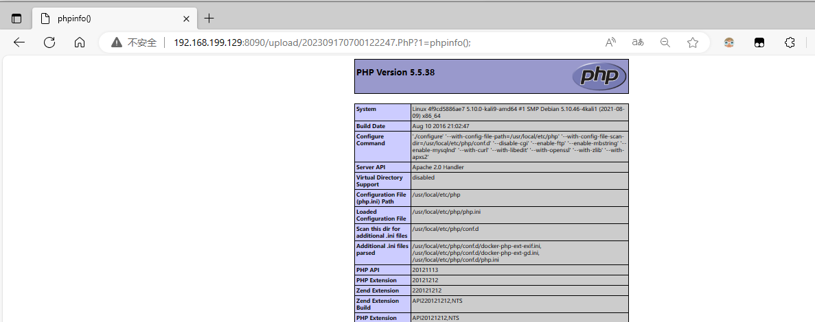Click the 20121212 PHP Extension value
This screenshot has width=815, height=322.
[519, 280]
